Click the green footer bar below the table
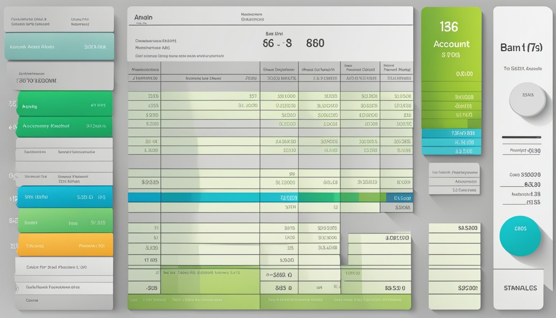The height and width of the screenshot is (318, 556). (x=269, y=300)
